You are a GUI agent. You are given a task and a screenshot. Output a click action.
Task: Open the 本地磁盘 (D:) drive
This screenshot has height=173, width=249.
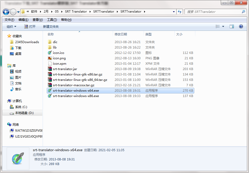24,113
